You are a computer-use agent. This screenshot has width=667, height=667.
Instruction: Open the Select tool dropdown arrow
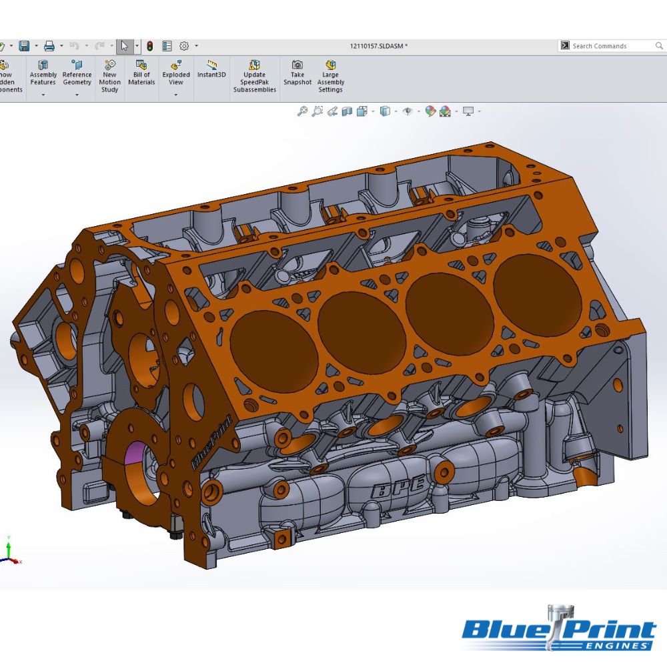pos(137,45)
